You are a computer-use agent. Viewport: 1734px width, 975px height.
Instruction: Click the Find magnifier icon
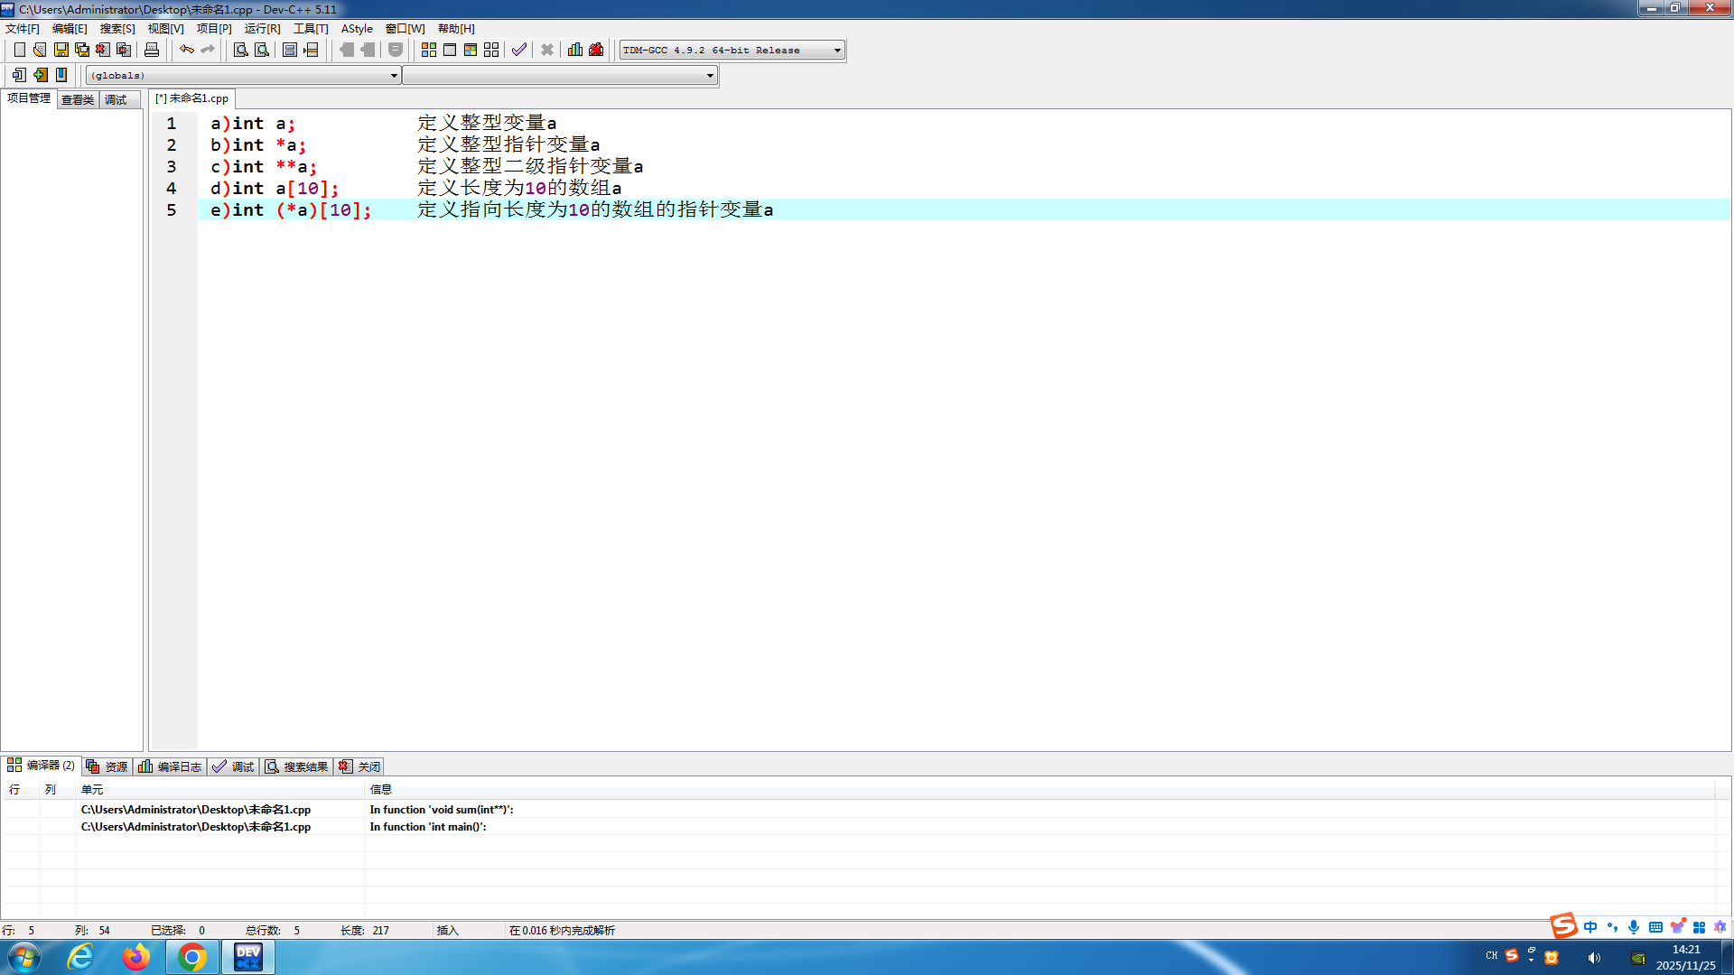coord(240,50)
